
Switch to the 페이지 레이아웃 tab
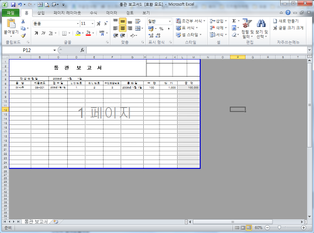(67, 13)
